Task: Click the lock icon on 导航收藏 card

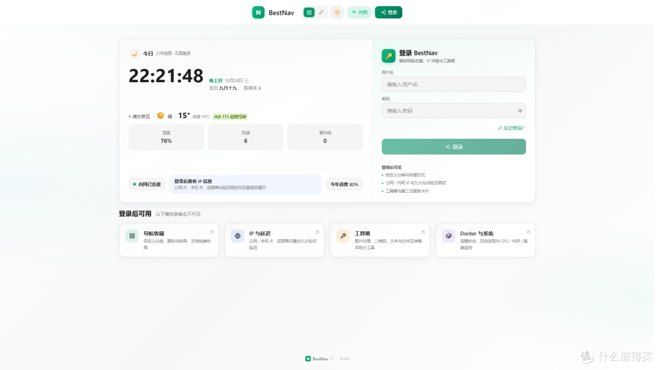Action: tap(212, 232)
